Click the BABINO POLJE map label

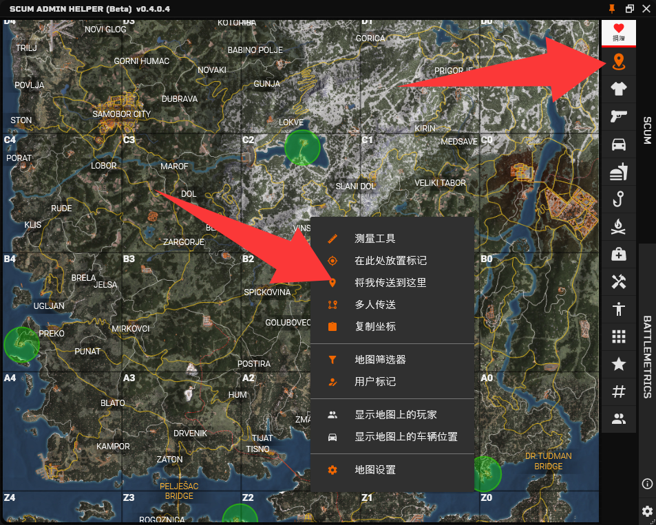click(255, 50)
